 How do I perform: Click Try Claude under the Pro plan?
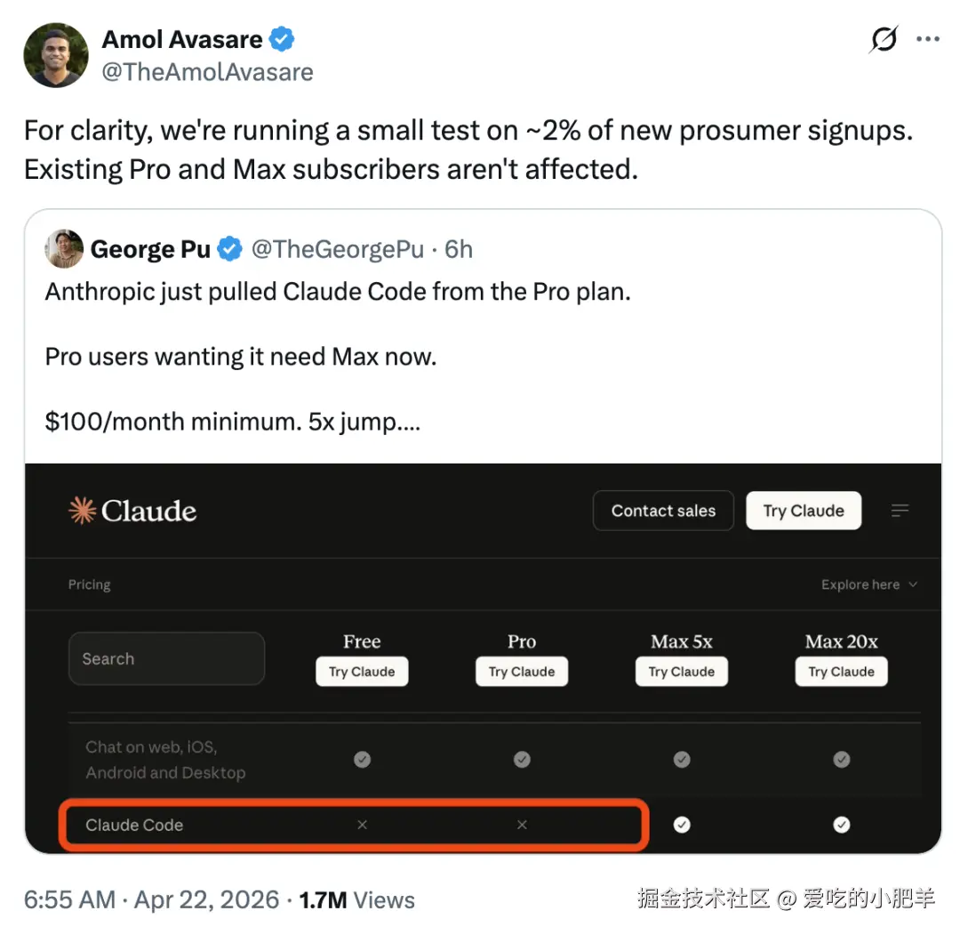pyautogui.click(x=522, y=672)
